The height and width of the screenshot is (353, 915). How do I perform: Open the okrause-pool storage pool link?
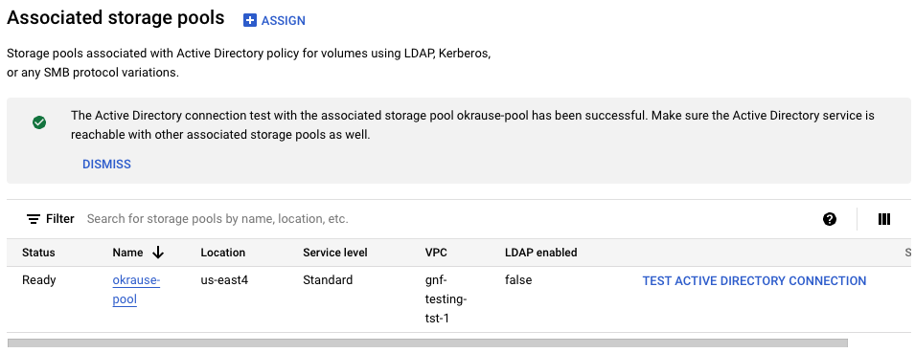coord(136,290)
